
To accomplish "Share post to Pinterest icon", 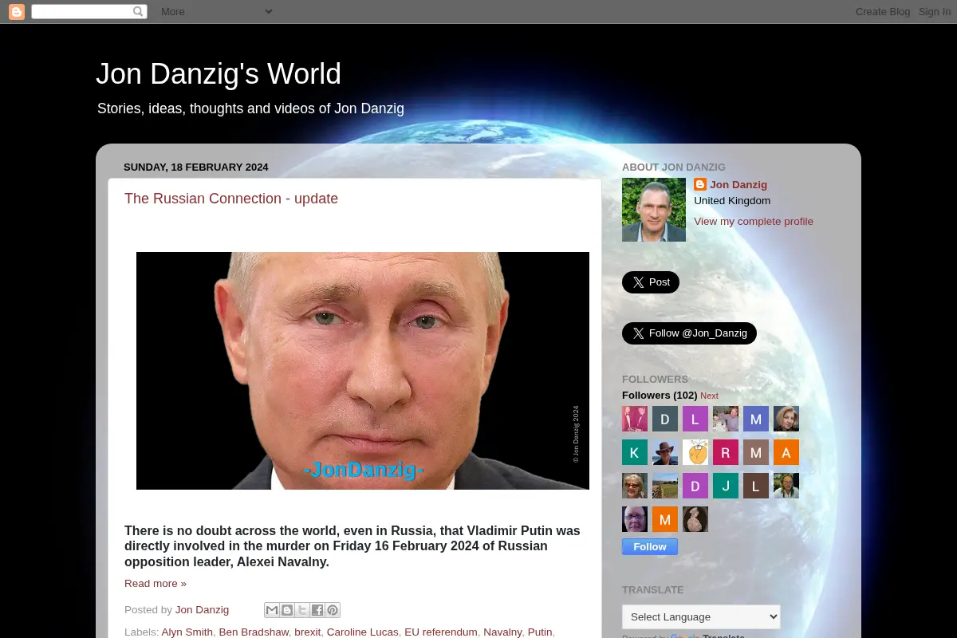I will coord(333,610).
